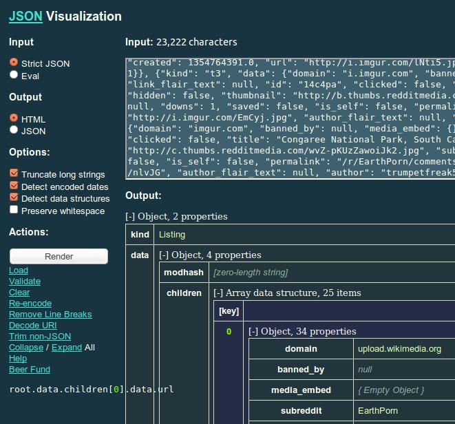
Task: Click the domain property name
Action: pos(301,349)
